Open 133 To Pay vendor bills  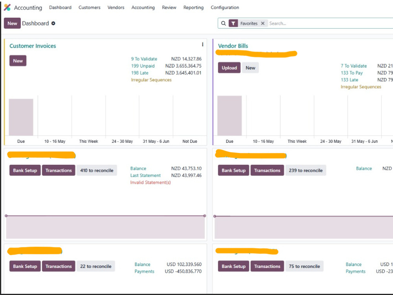coord(352,73)
